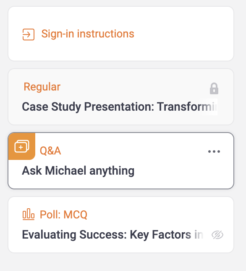Viewport: 246px width, 271px height.
Task: Toggle hidden-eye visibility on poll slide
Action: 217,235
